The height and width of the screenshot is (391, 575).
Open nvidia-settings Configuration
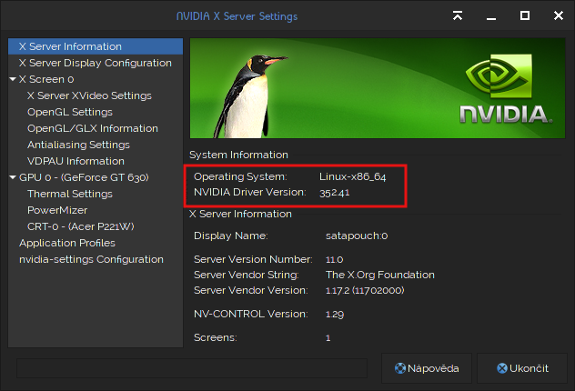click(91, 259)
